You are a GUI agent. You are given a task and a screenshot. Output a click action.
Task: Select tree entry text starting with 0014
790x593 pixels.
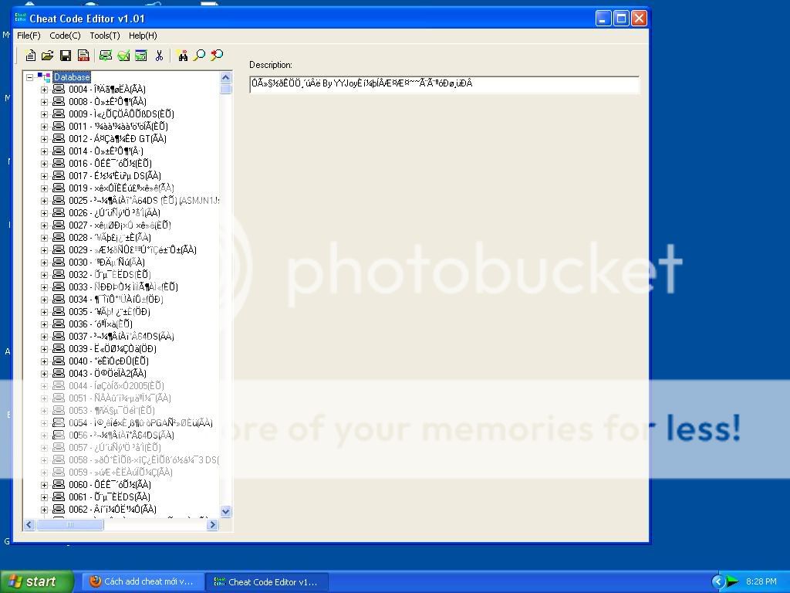click(x=106, y=151)
